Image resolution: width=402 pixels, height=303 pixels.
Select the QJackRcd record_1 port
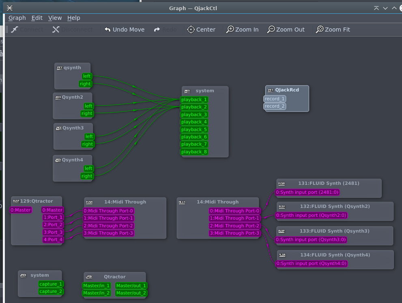tap(275, 99)
